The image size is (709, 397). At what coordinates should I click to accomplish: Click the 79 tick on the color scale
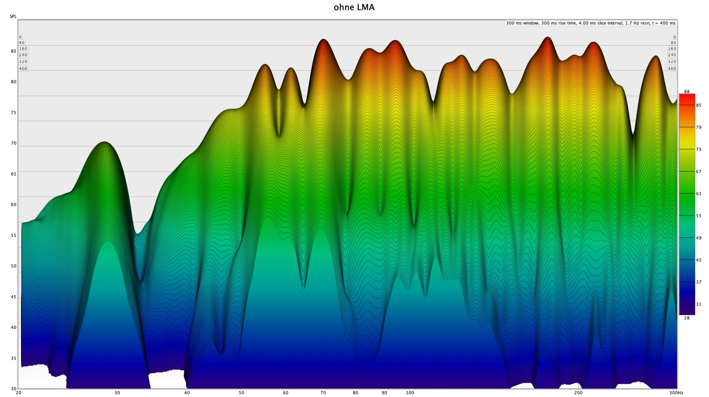pos(699,127)
